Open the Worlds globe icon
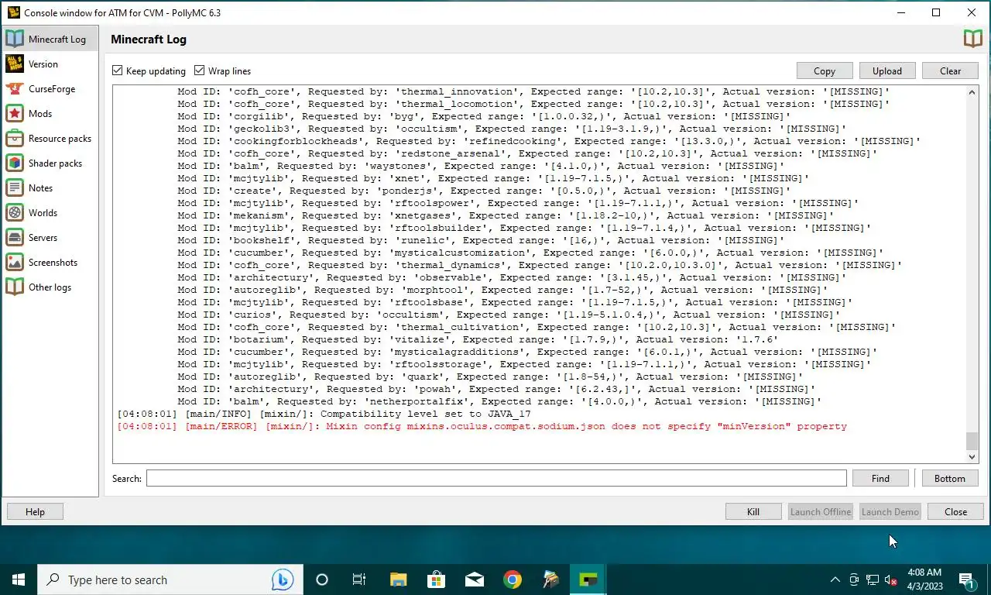This screenshot has height=595, width=991. pyautogui.click(x=15, y=213)
